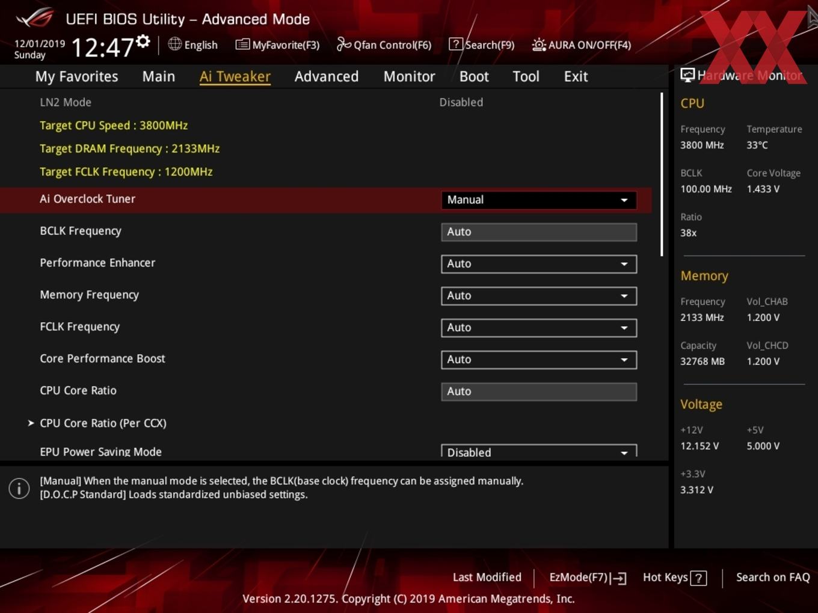Click +5V 5.000 V reading
The width and height of the screenshot is (818, 613).
[763, 446]
